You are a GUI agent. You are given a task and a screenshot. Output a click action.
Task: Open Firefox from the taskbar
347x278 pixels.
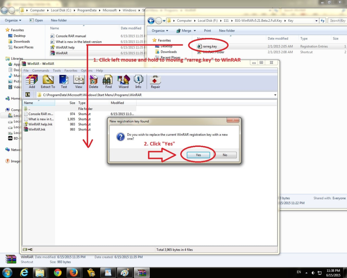[73, 272]
